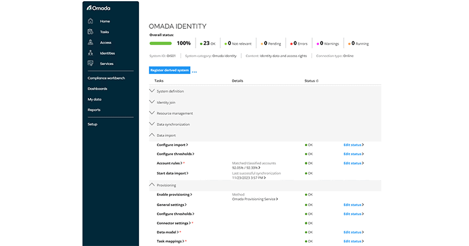Expand the Data synchronization section
Viewport: 469px width, 246px height.
coord(152,124)
